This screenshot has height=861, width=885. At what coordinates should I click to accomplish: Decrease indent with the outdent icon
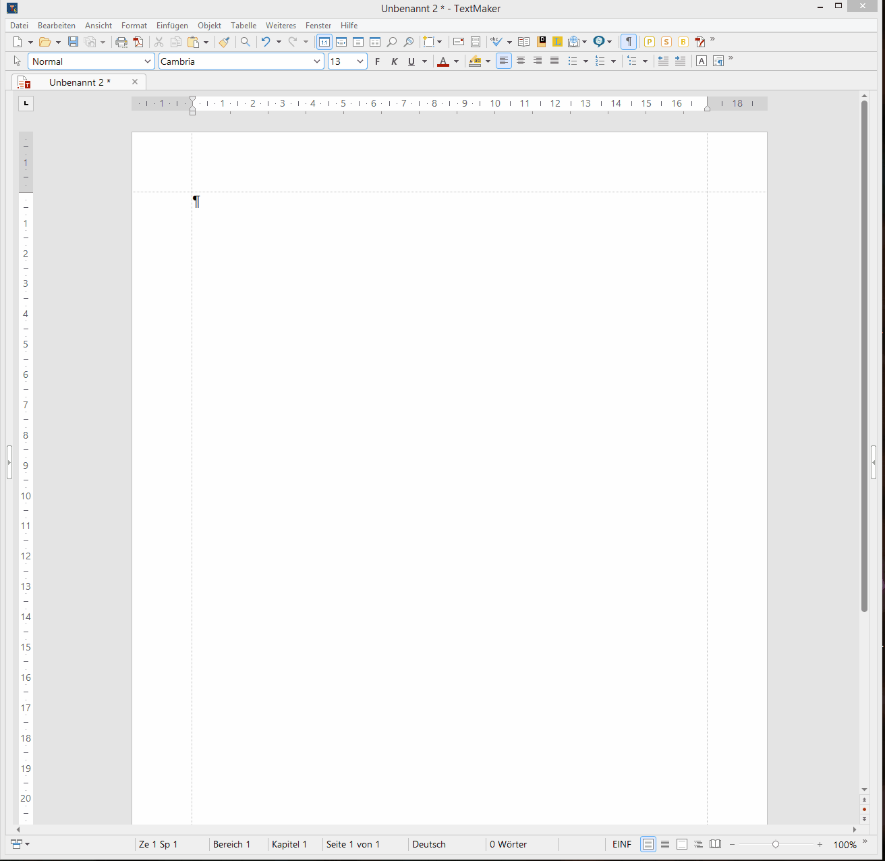(663, 61)
